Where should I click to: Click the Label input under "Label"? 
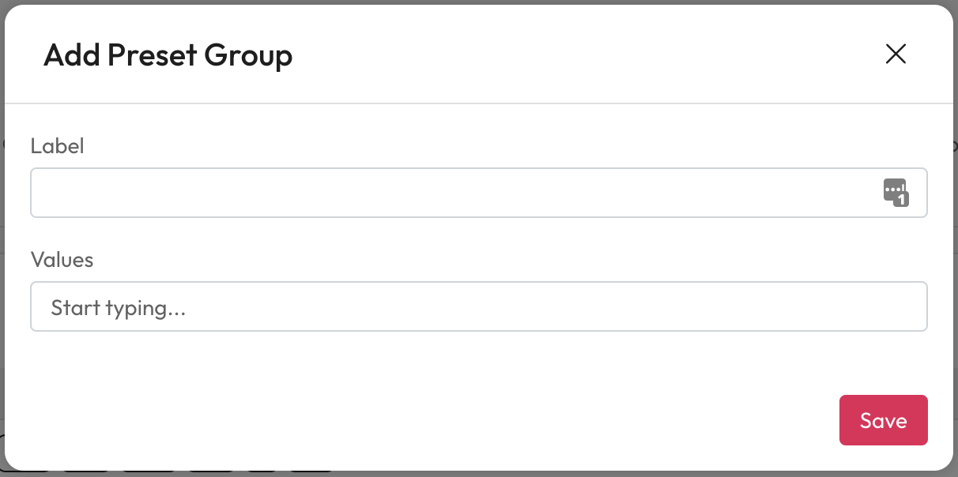click(x=454, y=193)
